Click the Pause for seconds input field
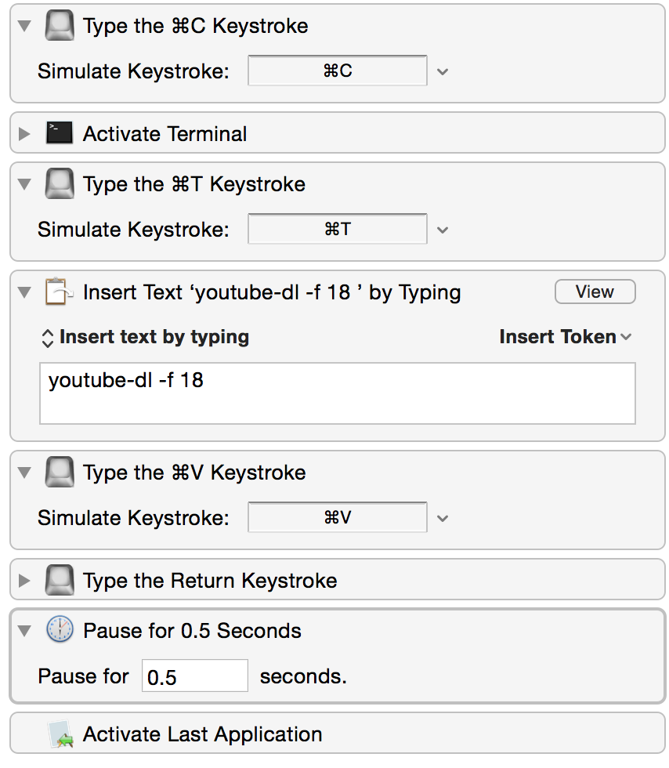The height and width of the screenshot is (768, 669). (195, 676)
